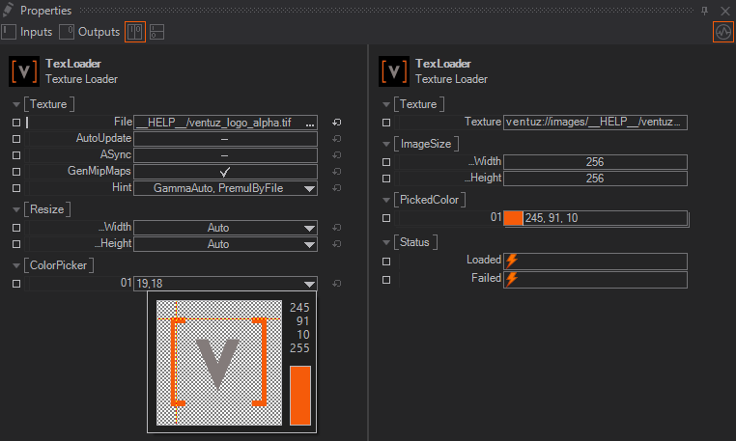736x441 pixels.
Task: Click the Inputs view button
Action: [x=27, y=31]
